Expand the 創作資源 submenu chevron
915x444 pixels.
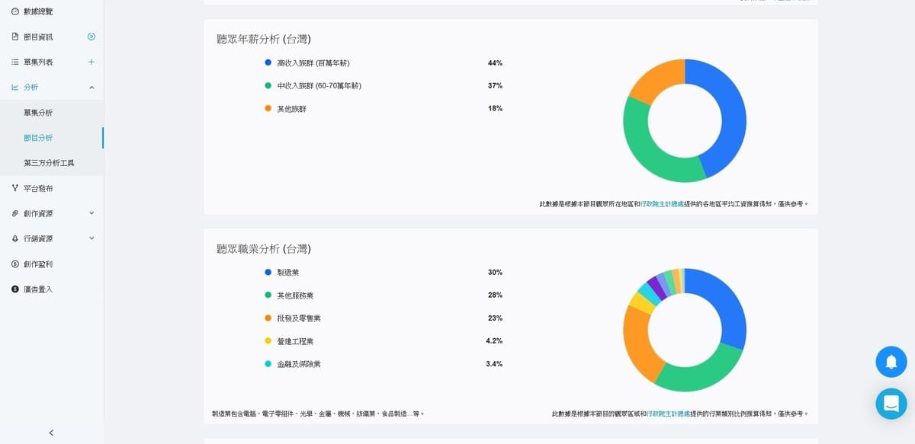[x=91, y=213]
